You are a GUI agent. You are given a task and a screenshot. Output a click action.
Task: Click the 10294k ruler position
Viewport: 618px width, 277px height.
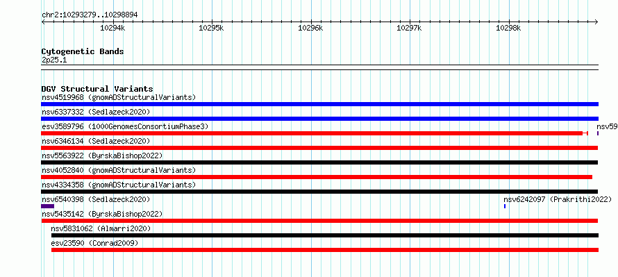click(x=113, y=28)
